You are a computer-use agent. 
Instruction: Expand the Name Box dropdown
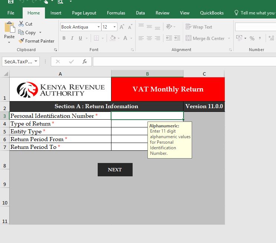(36, 61)
